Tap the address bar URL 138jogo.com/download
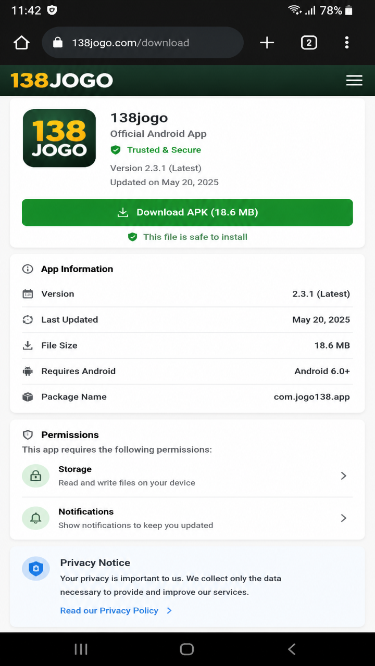This screenshot has width=375, height=666. pos(130,43)
